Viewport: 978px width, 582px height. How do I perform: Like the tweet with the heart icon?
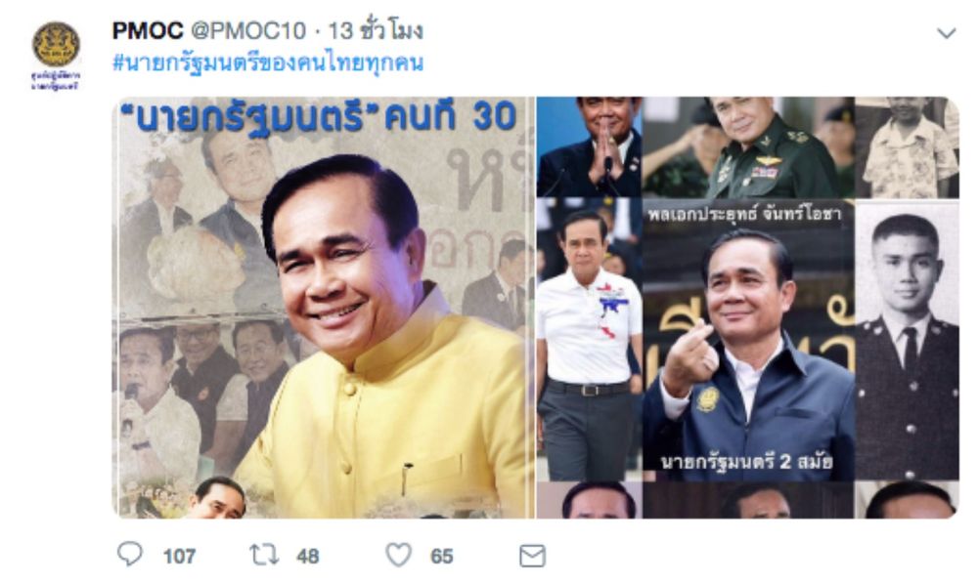[x=399, y=555]
